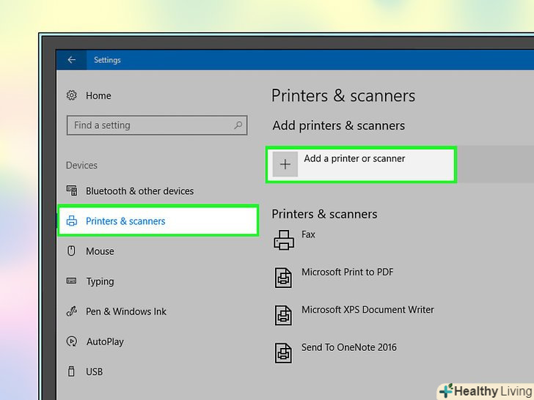Image resolution: width=534 pixels, height=400 pixels.
Task: Open the Home gear icon
Action: coord(72,95)
